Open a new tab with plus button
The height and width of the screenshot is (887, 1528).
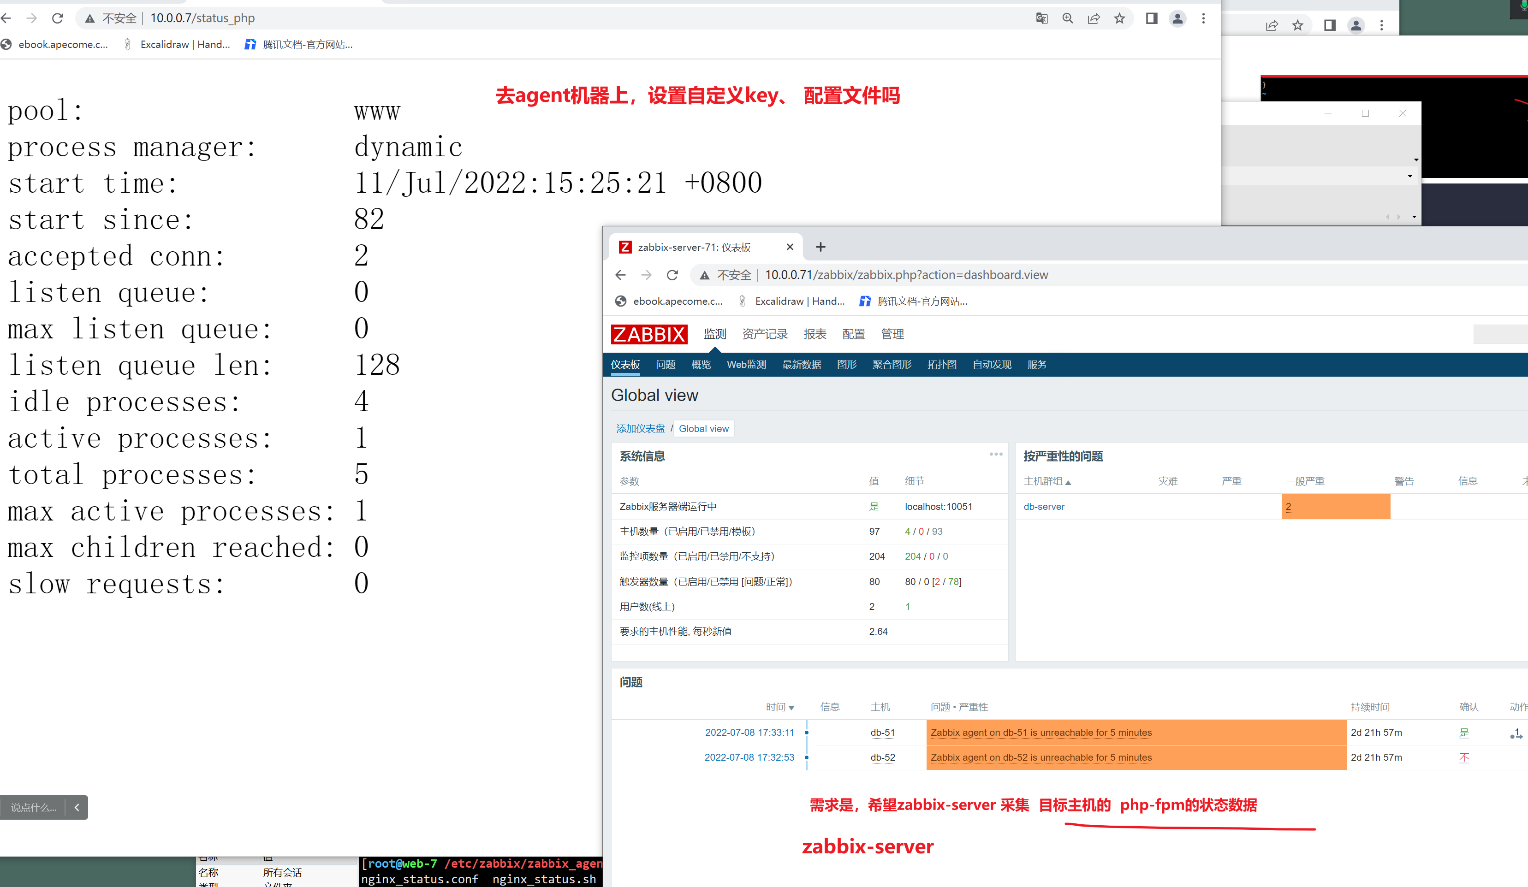pyautogui.click(x=820, y=247)
